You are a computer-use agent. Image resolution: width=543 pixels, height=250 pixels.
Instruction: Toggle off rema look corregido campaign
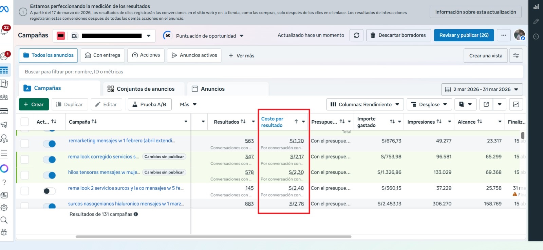(x=50, y=159)
